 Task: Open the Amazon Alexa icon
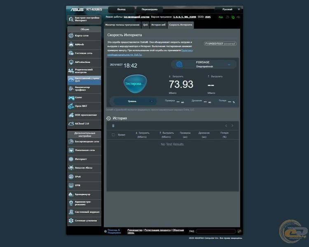71,168
